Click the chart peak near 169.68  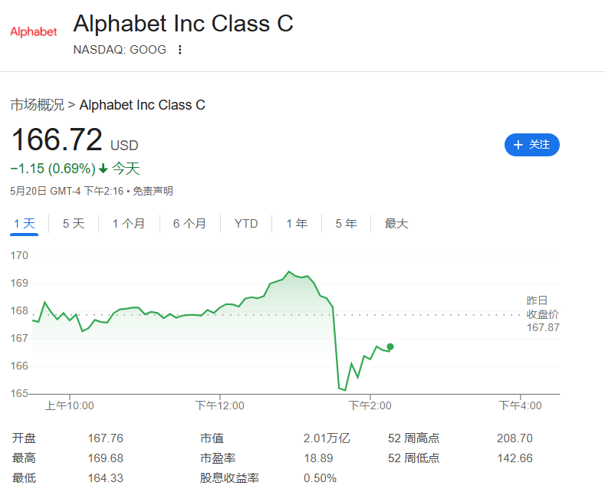pyautogui.click(x=289, y=271)
